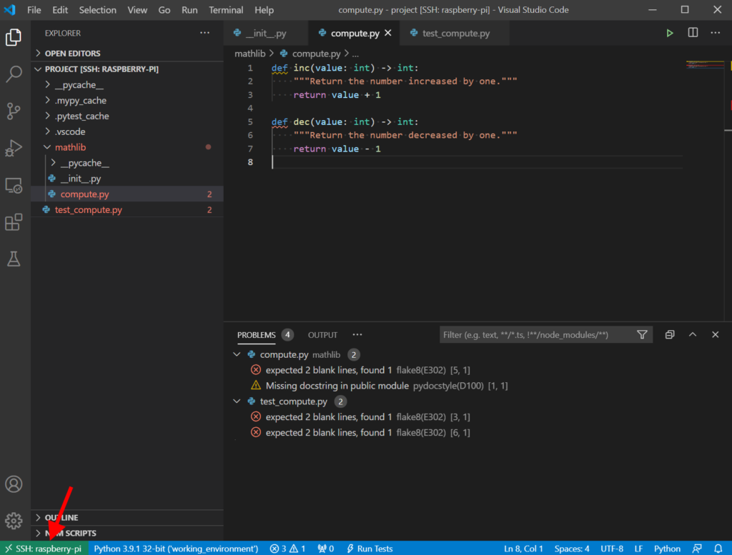Click Run Tests in the status bar
The width and height of the screenshot is (732, 555).
(x=370, y=549)
